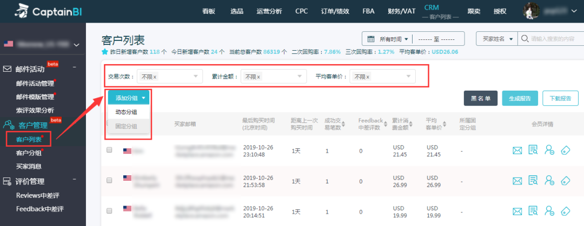Tag the USD 21.45 customer
The height and width of the screenshot is (226, 584).
click(566, 150)
